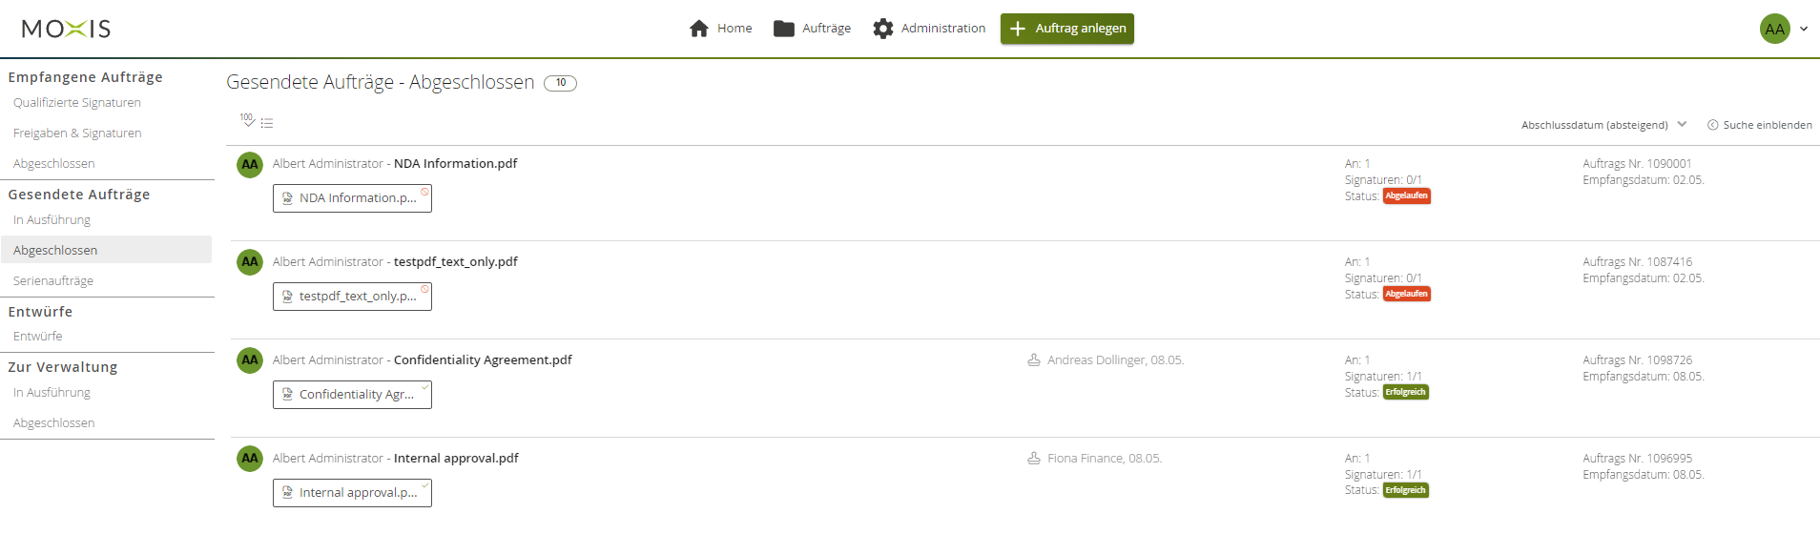1820x534 pixels.
Task: Select Serienaufträge in the sidebar
Action: click(53, 281)
